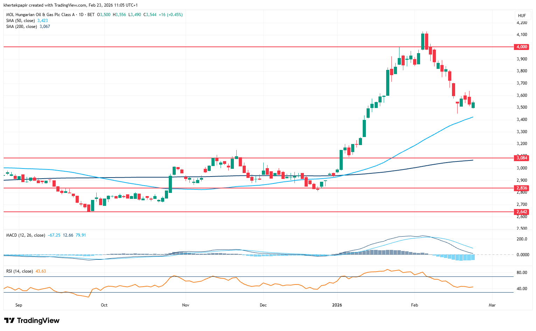Click the Sep label on time axis

coord(19,305)
